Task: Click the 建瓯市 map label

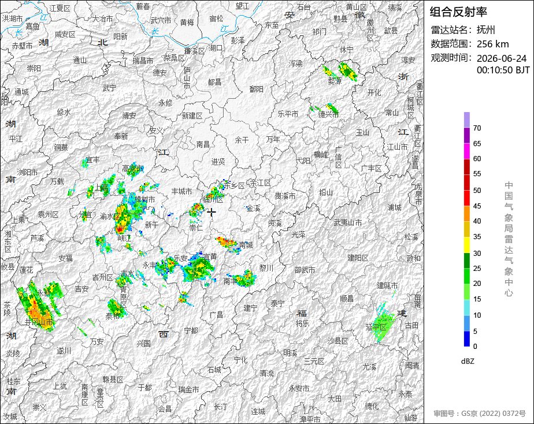Action: click(387, 285)
